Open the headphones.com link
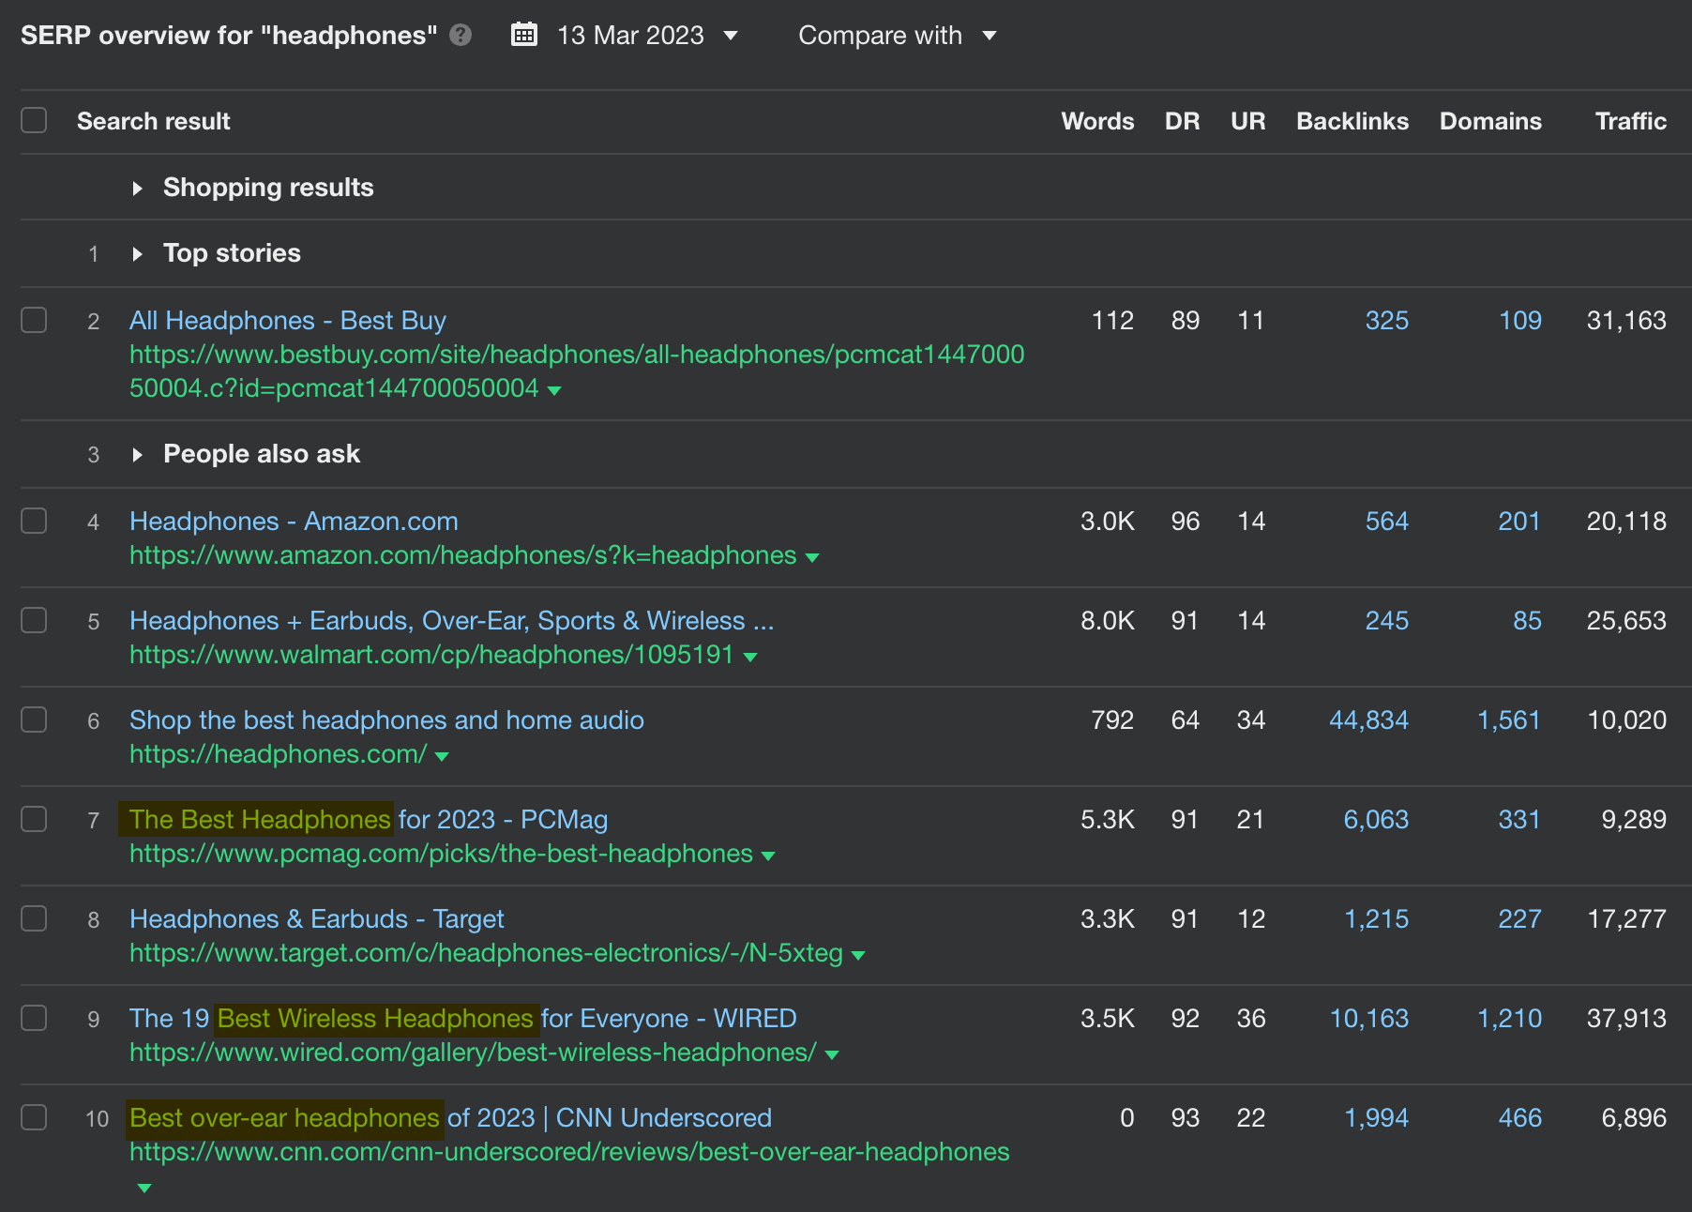 275,754
